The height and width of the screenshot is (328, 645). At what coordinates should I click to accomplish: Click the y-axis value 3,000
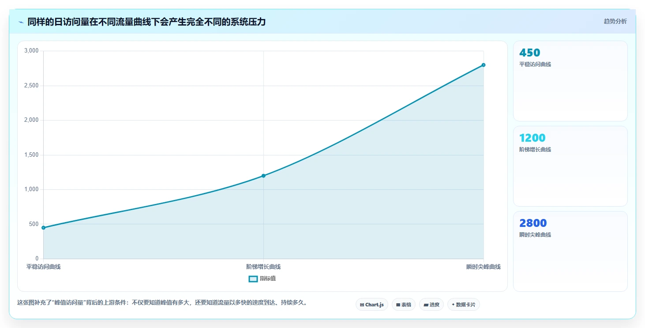coord(31,51)
